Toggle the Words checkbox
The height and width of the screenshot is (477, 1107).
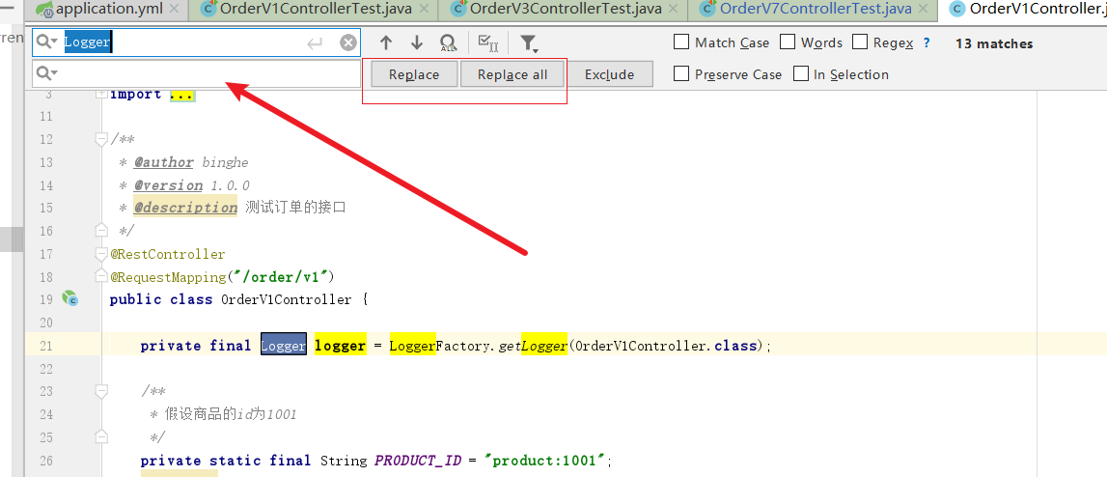pos(788,42)
